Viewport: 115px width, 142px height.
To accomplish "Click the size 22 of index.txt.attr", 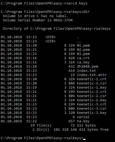I will pyautogui.click(x=73, y=75).
